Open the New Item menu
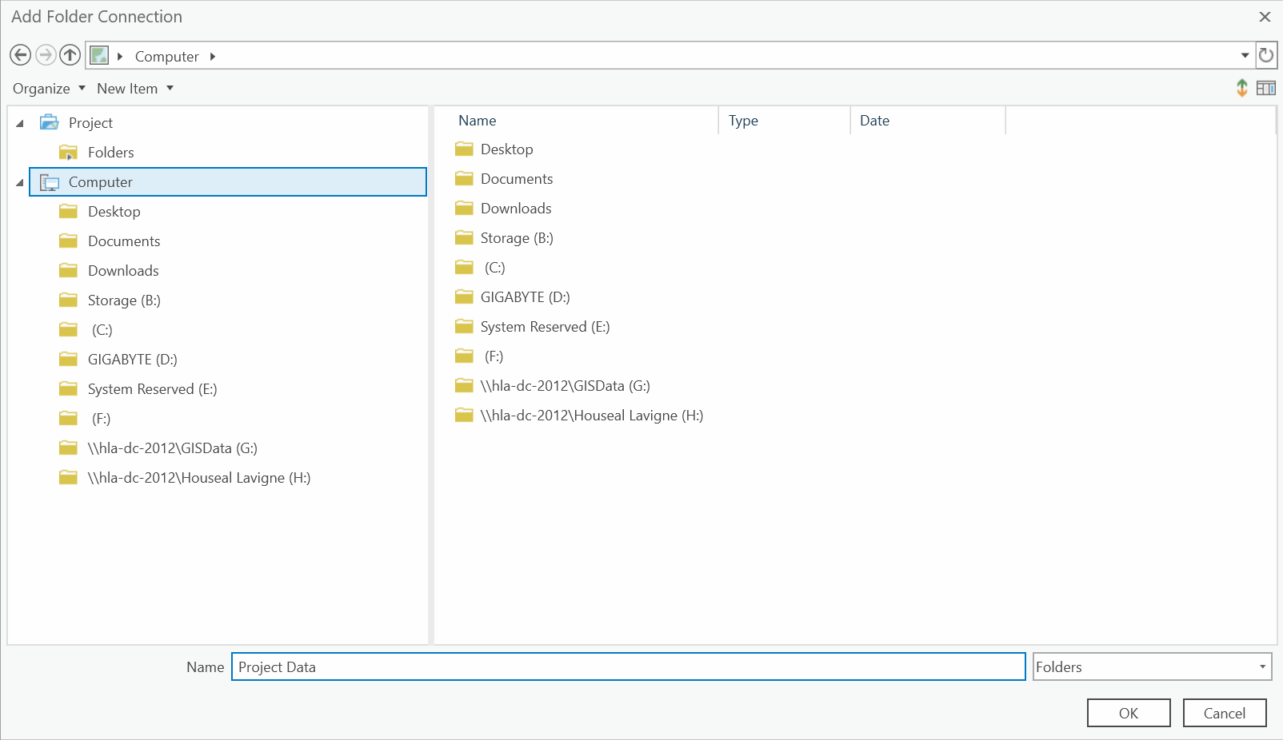 coord(134,89)
